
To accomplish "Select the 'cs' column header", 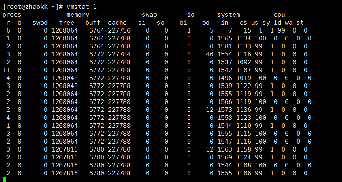I will coord(243,23).
